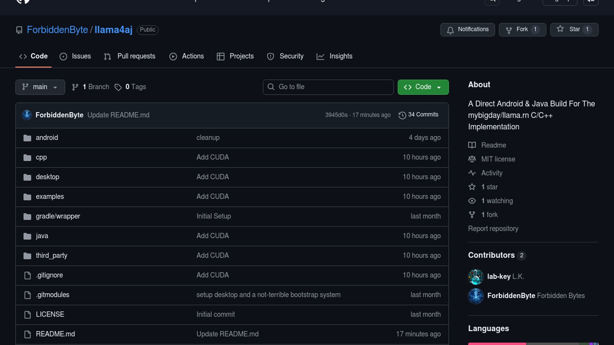The width and height of the screenshot is (614, 345).
Task: Open the Issues tab
Action: coord(75,56)
